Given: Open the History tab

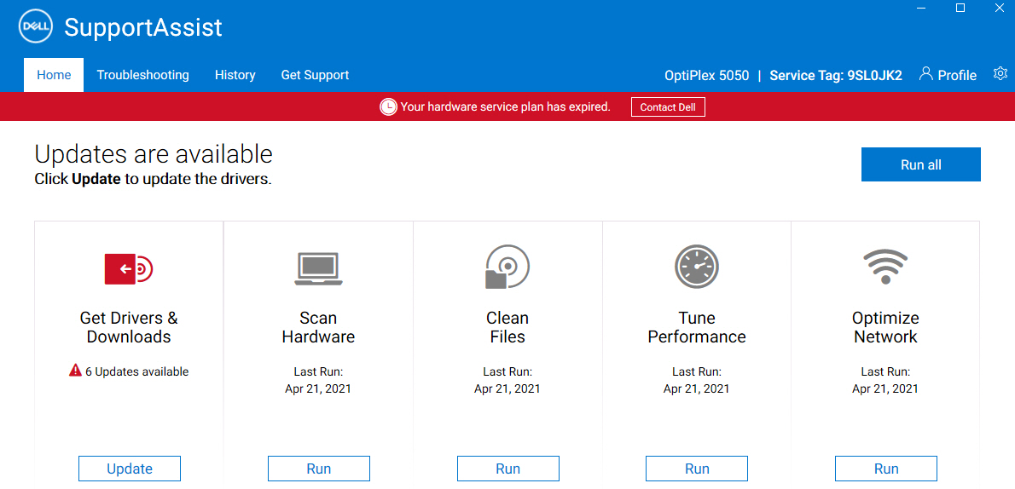Looking at the screenshot, I should point(235,75).
